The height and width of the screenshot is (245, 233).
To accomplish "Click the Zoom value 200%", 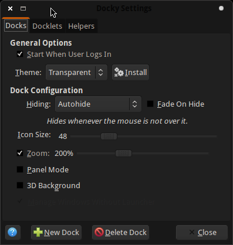I will (x=64, y=154).
